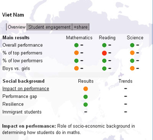This screenshot has height=140, width=153.
Task: Click red dot for Reading top performers
Action: [x=104, y=53]
